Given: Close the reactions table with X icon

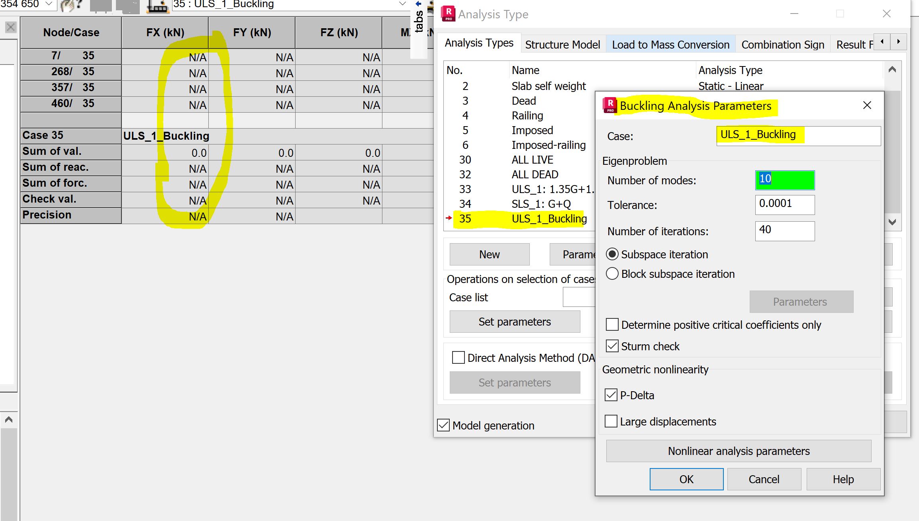Looking at the screenshot, I should [11, 27].
